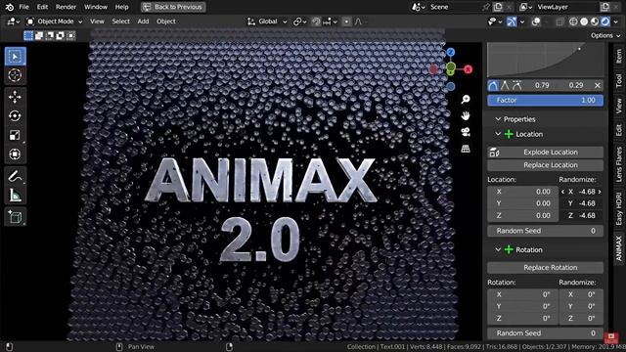Collapse the Properties section
Image resolution: width=626 pixels, height=352 pixels.
click(498, 119)
